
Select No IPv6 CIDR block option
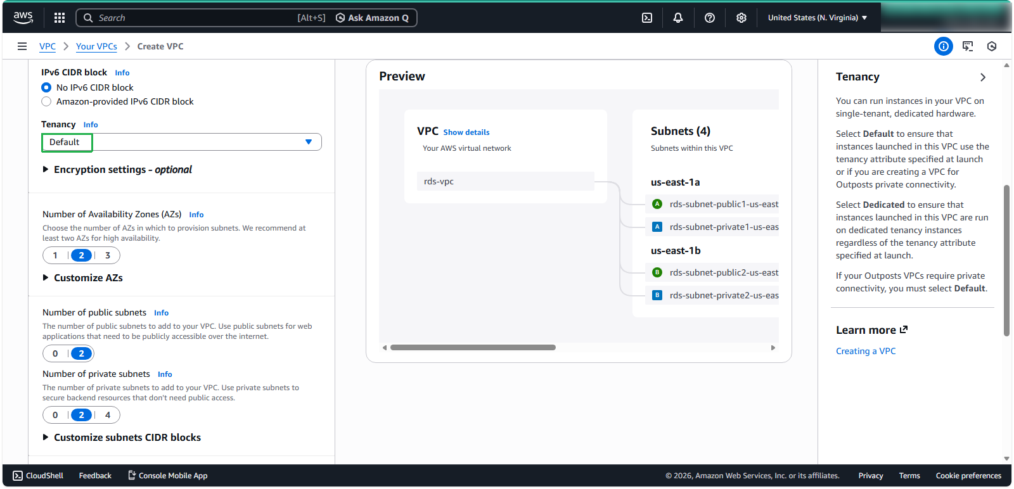[46, 87]
